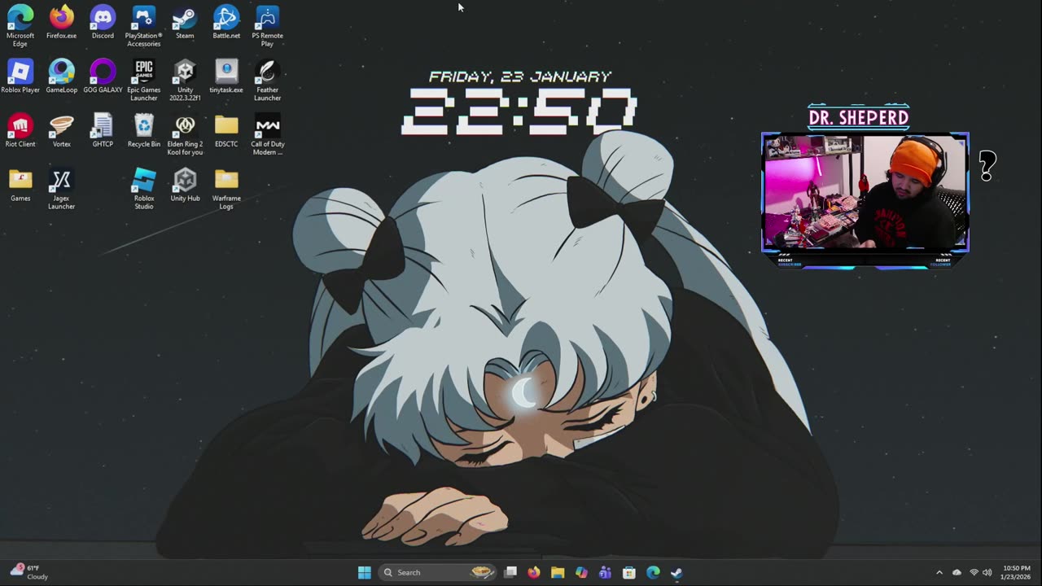Select the Games folder on desktop
The width and height of the screenshot is (1042, 586).
point(20,186)
